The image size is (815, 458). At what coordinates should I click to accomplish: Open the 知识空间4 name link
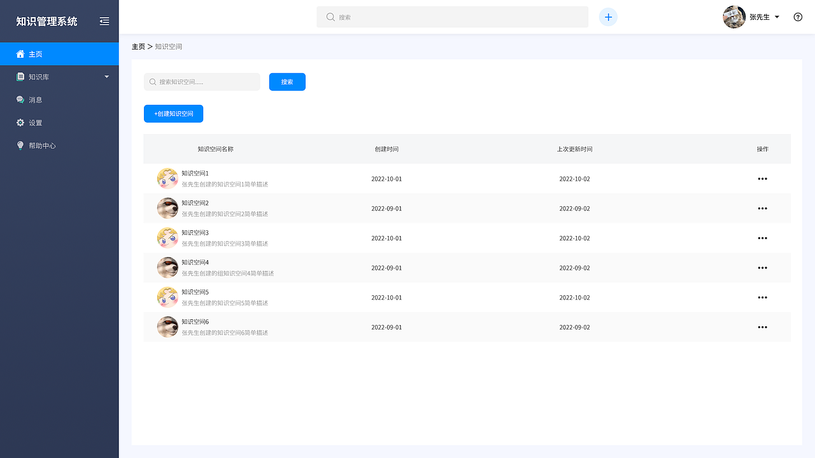point(195,262)
